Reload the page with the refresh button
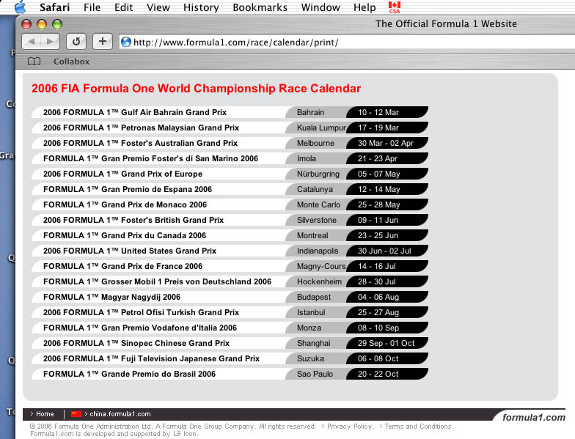Screen dimensions: 575x439 (76, 41)
